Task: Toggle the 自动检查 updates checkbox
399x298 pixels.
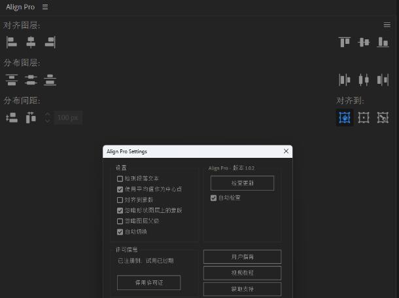Action: pyautogui.click(x=213, y=198)
